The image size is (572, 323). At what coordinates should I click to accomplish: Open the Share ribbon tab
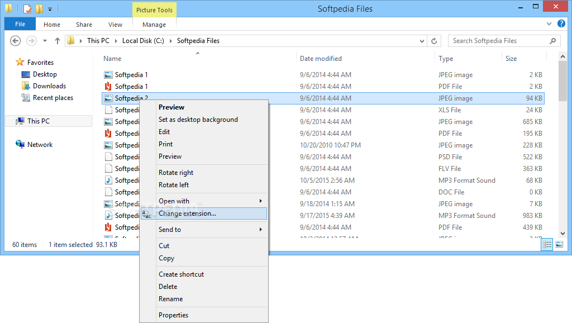click(84, 25)
